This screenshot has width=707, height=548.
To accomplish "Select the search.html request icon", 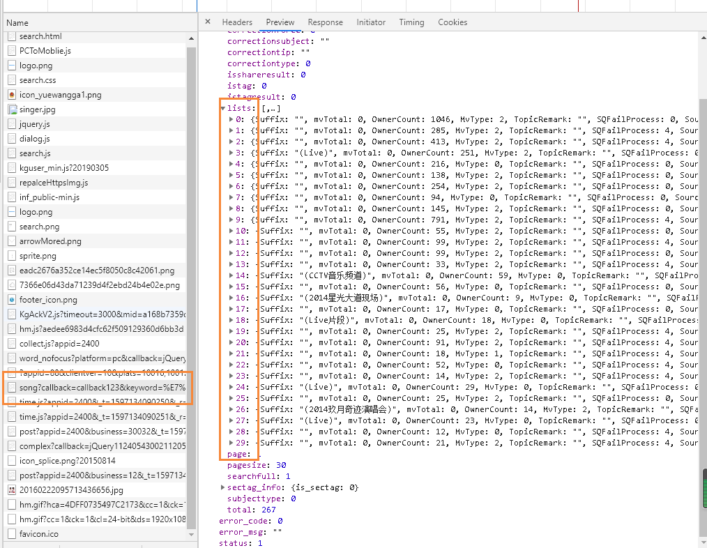I will 12,36.
